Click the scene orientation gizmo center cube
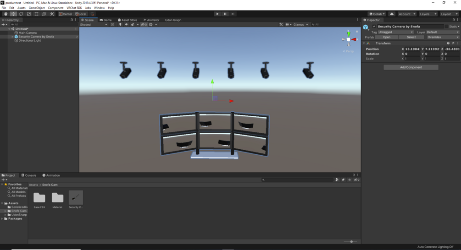Screen dimensions: 461x250 point(349,39)
